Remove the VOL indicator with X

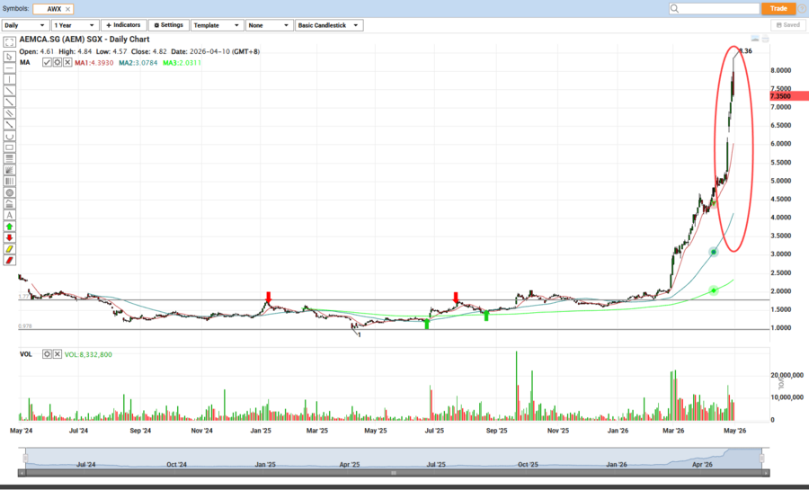coord(58,354)
